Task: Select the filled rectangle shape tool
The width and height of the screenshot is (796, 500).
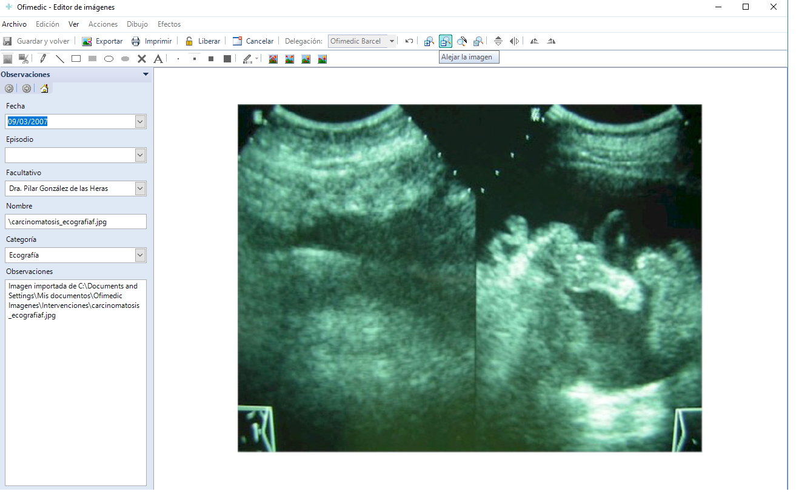Action: [x=92, y=59]
